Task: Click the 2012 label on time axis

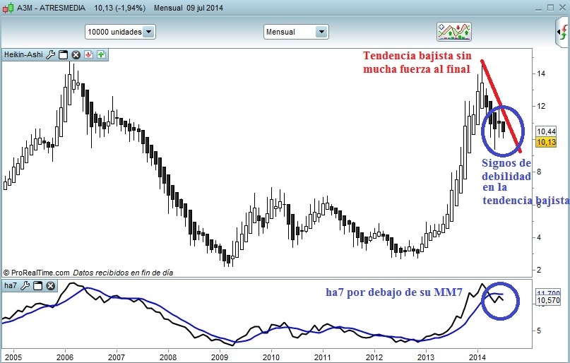Action: [x=374, y=357]
